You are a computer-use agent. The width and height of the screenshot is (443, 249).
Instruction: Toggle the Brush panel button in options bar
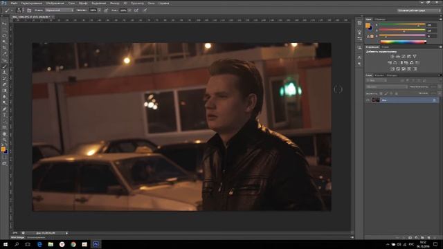[29, 10]
